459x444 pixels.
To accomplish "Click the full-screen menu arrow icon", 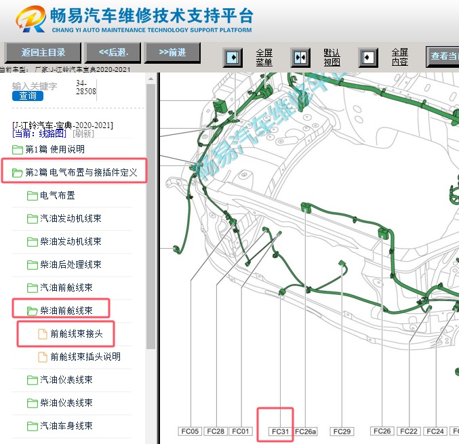I will (x=233, y=57).
